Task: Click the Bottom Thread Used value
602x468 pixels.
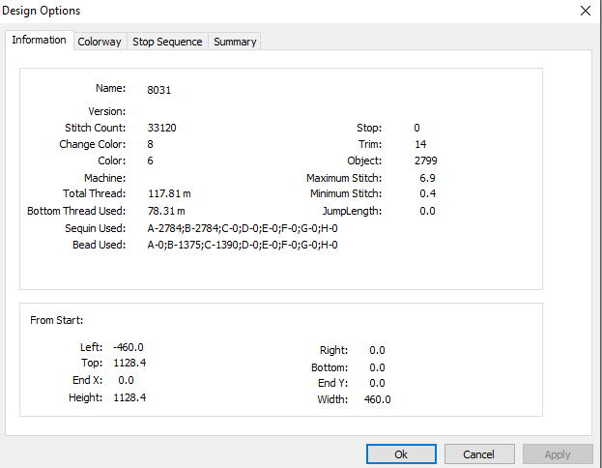Action: point(166,211)
